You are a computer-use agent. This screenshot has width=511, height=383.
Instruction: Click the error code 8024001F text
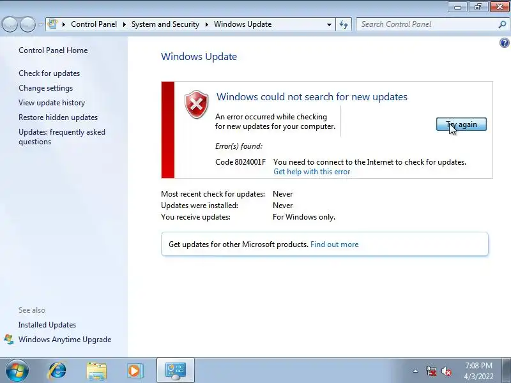click(241, 162)
